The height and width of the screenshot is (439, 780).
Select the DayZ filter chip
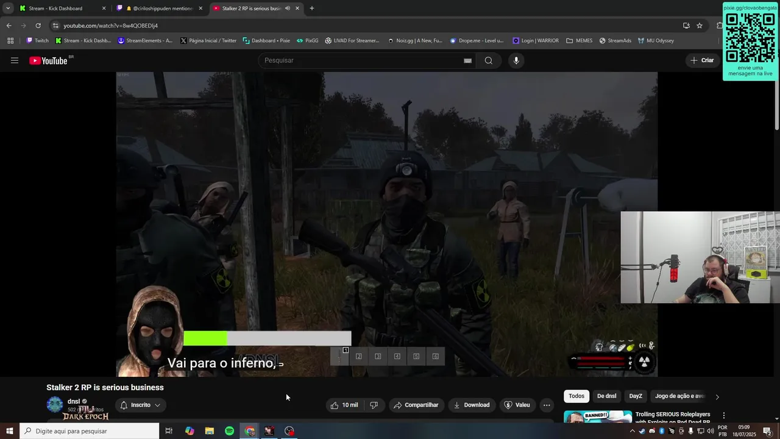[x=636, y=396]
